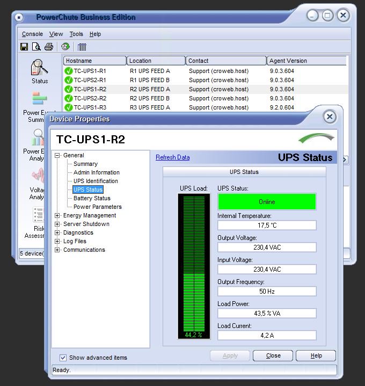Click the arrow expander right of UPS Status header

click(x=345, y=160)
